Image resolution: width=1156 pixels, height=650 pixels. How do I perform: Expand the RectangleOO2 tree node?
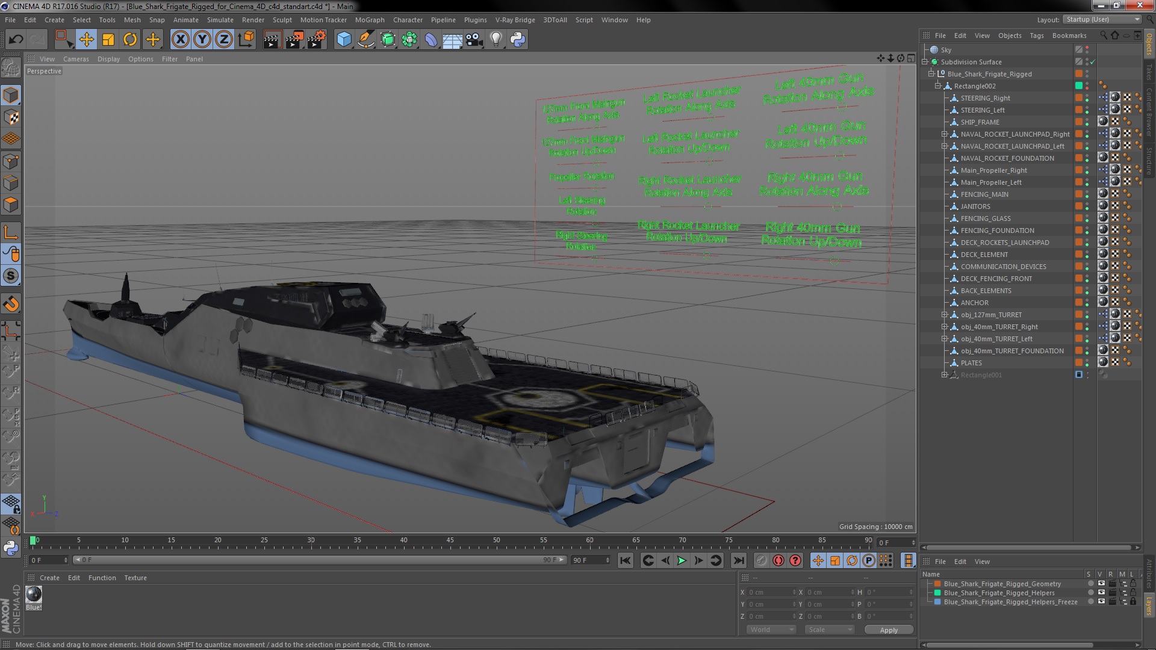[939, 85]
